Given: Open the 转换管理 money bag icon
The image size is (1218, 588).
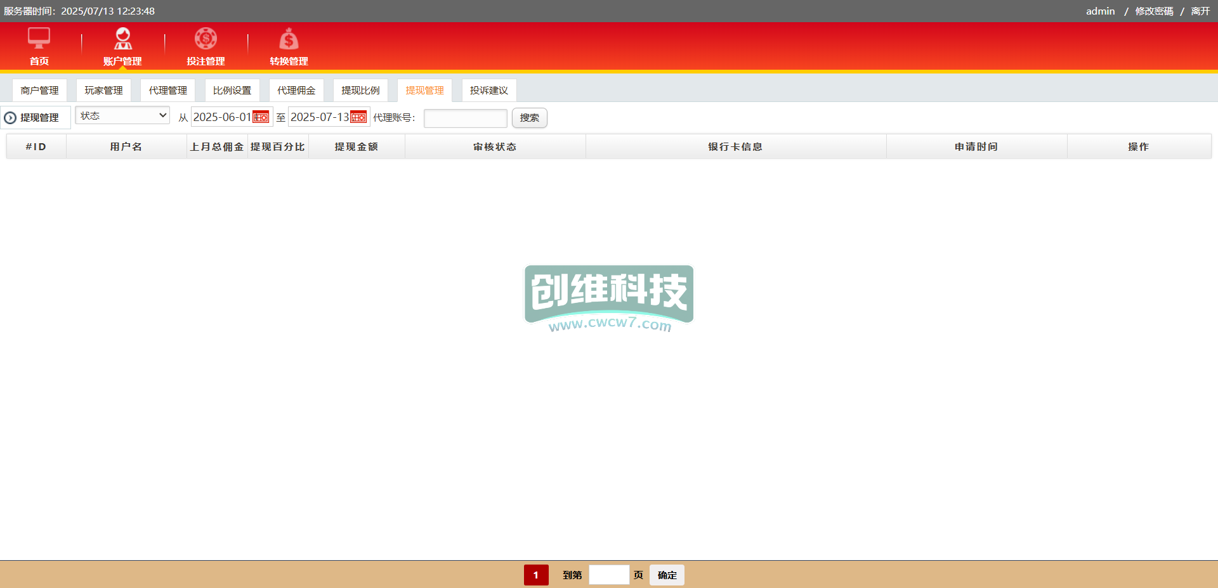Looking at the screenshot, I should 289,39.
